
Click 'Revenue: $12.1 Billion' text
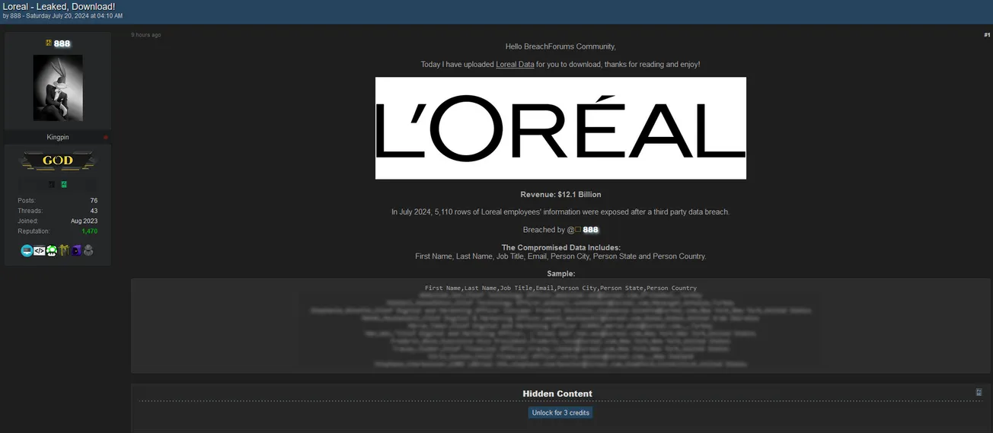coord(560,195)
